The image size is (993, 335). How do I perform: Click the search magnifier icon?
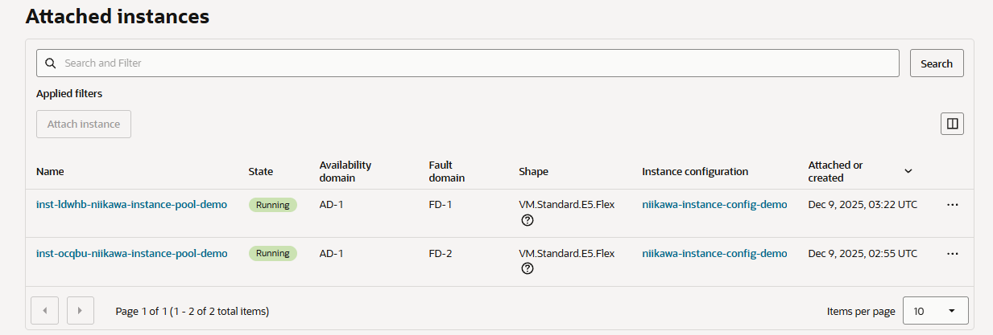click(x=50, y=63)
